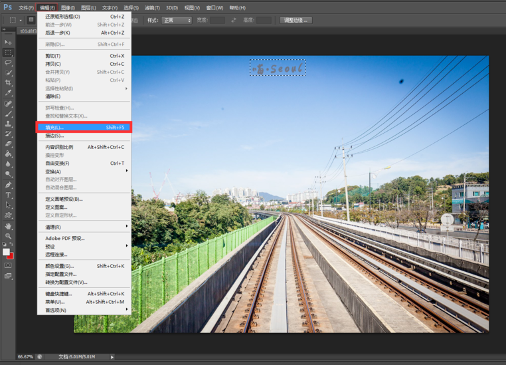This screenshot has width=506, height=365.
Task: Select the Move tool
Action: (9, 42)
